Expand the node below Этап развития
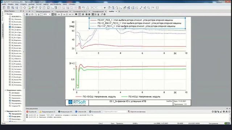 8,116
